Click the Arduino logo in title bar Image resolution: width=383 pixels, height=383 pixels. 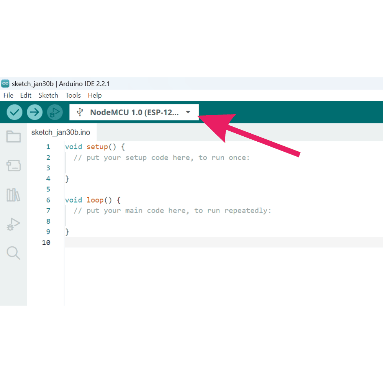pos(5,83)
